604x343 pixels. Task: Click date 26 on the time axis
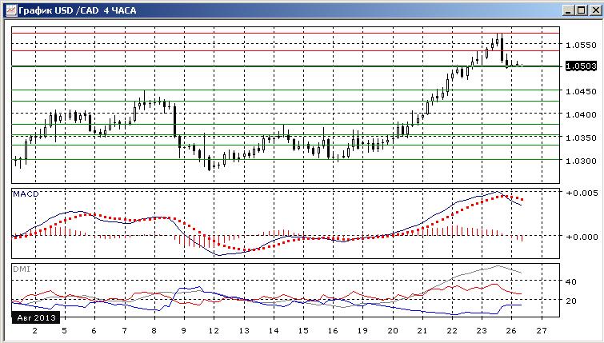(x=511, y=331)
